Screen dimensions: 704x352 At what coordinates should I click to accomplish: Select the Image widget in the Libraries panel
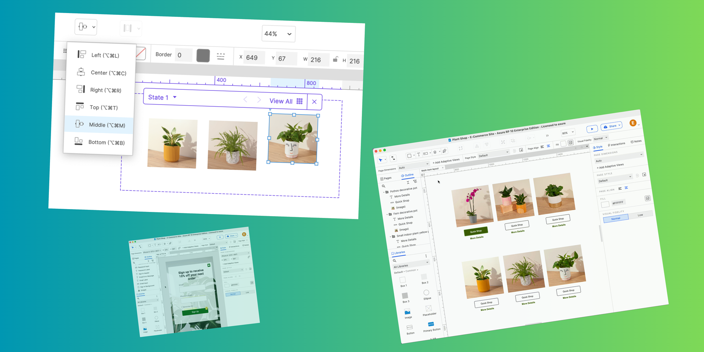pos(408,312)
